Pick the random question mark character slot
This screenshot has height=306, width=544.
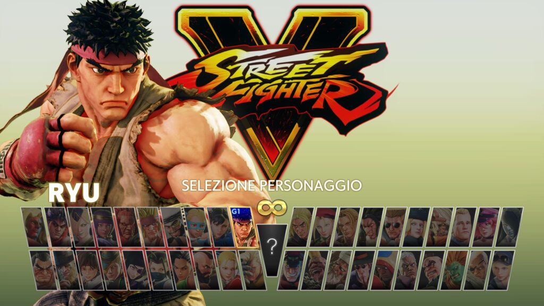(272, 250)
